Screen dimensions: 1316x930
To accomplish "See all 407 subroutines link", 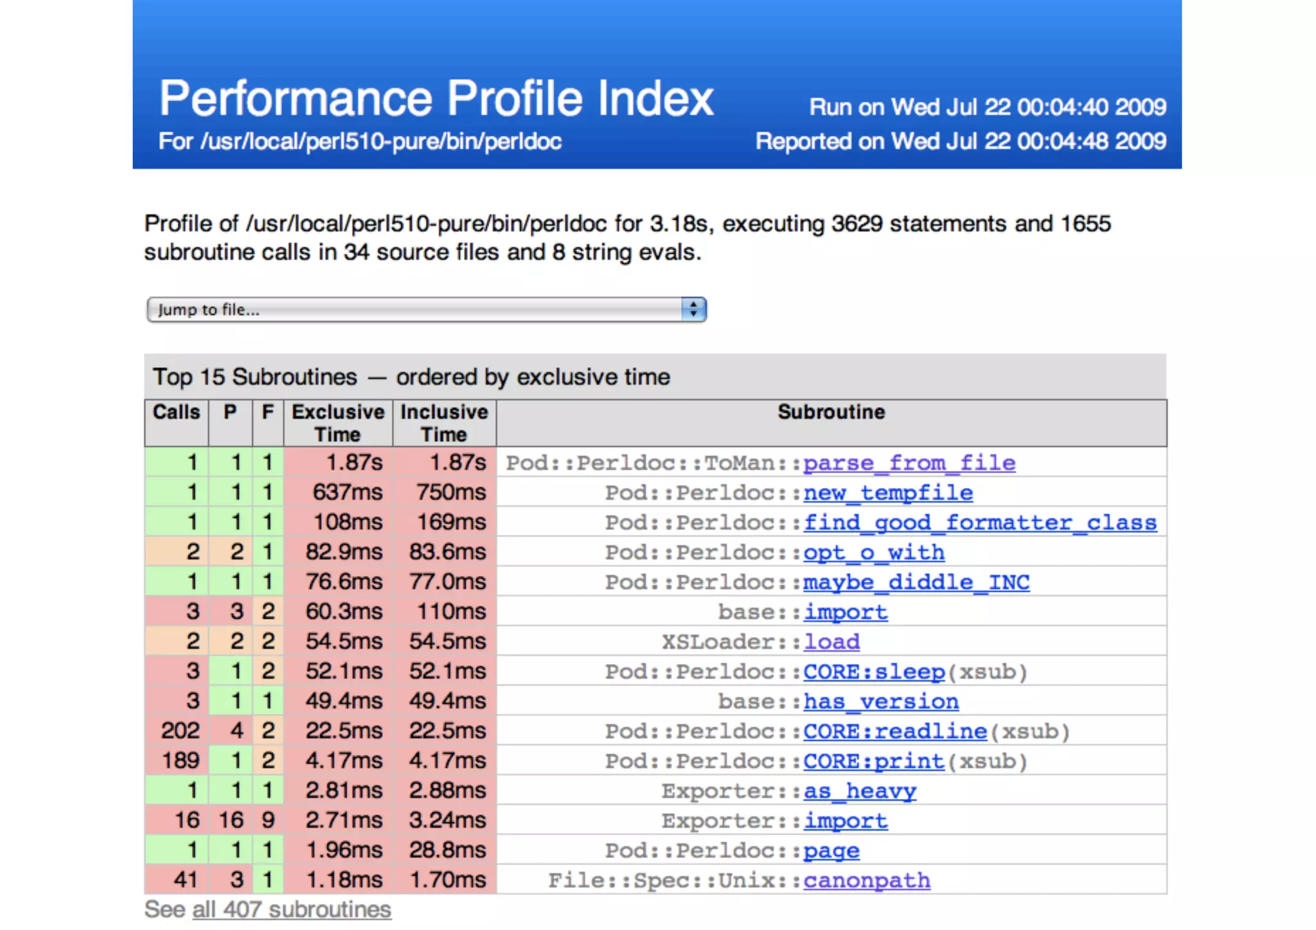I will pos(291,909).
